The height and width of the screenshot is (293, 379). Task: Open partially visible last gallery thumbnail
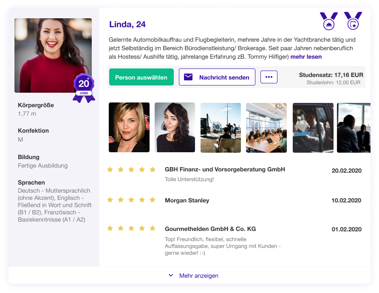click(x=354, y=128)
